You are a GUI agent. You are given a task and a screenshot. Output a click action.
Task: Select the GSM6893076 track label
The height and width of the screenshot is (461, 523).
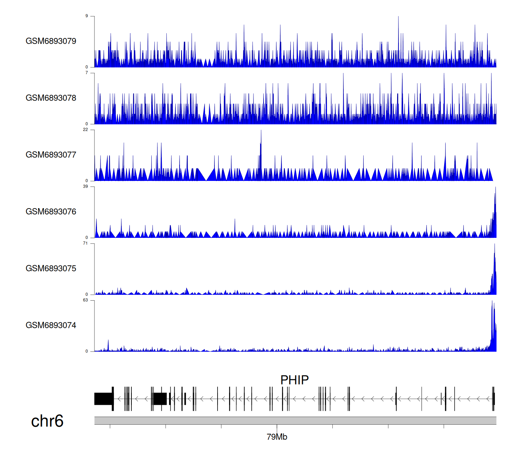click(51, 212)
